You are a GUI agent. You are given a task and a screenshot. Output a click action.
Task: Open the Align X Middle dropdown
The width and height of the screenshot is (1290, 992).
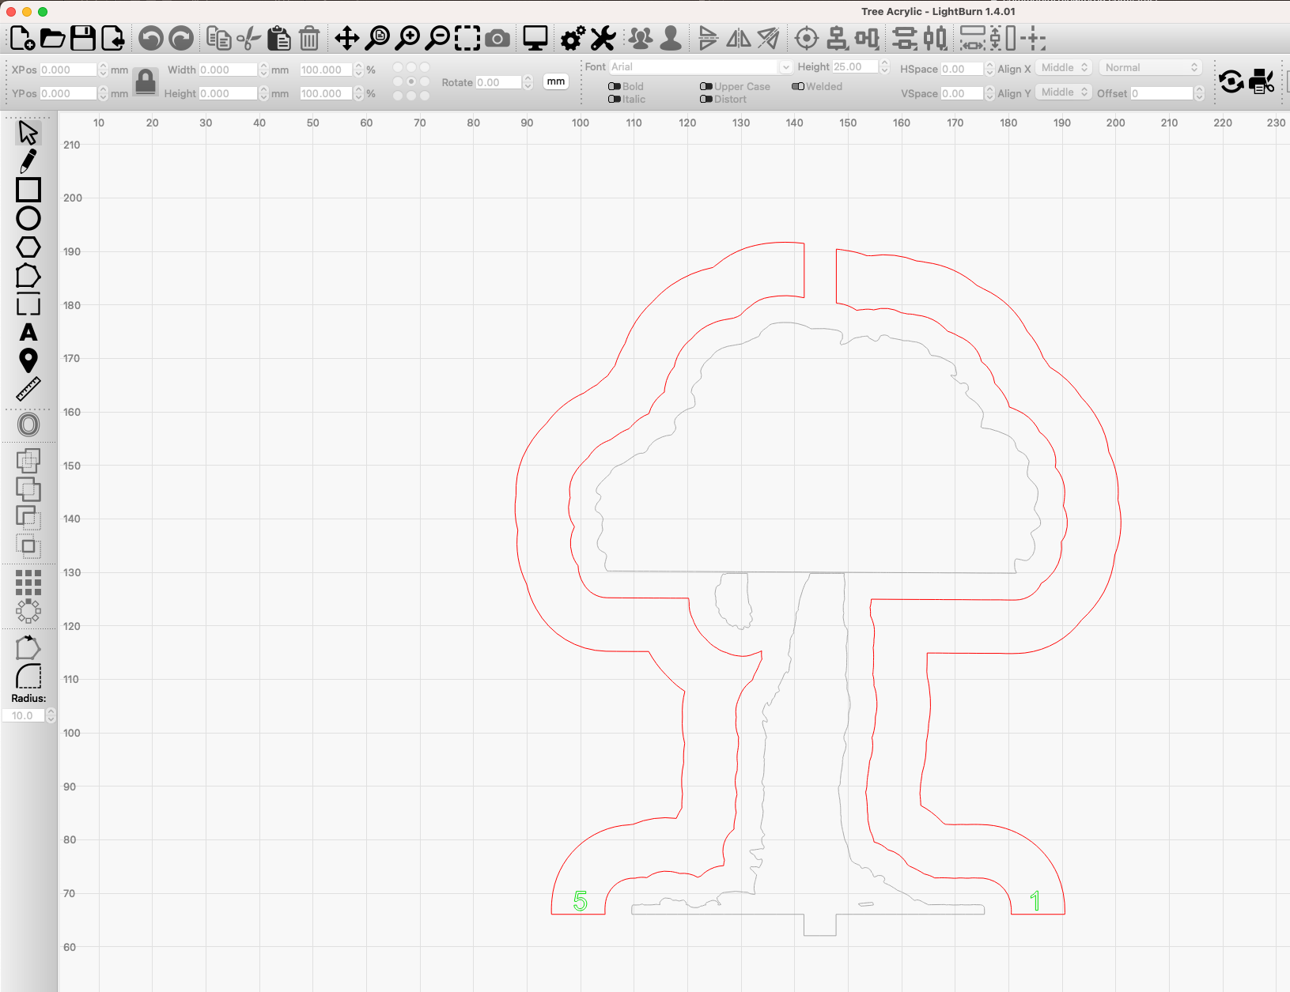(x=1063, y=67)
